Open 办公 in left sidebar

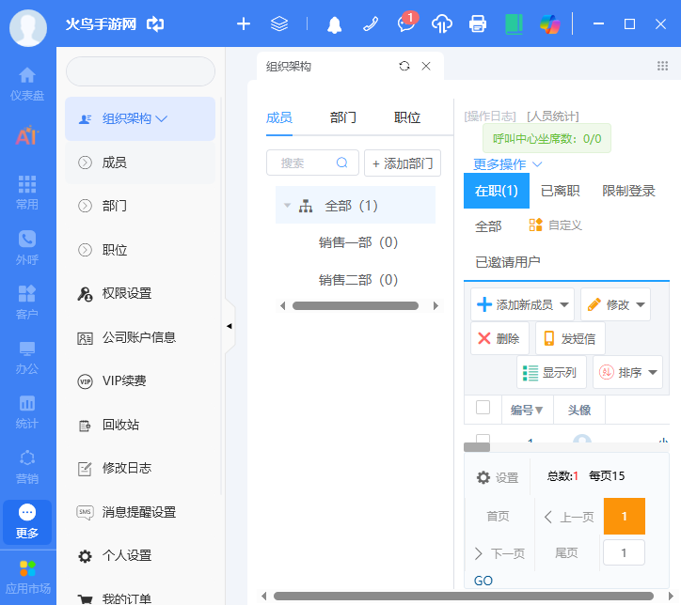click(27, 357)
